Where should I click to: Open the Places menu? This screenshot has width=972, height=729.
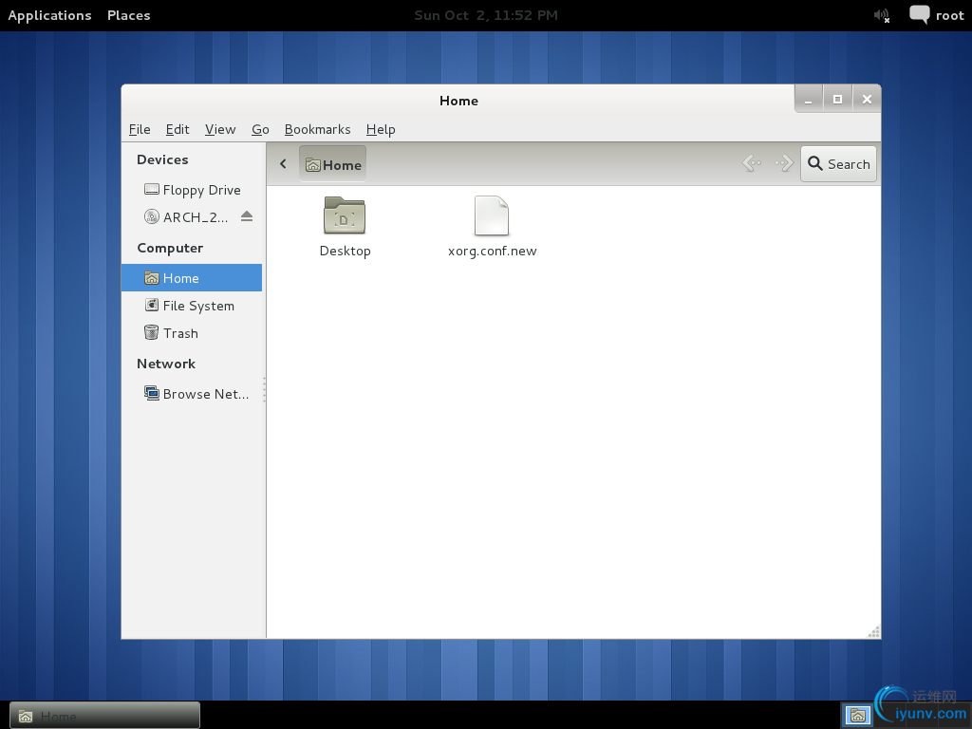[128, 15]
